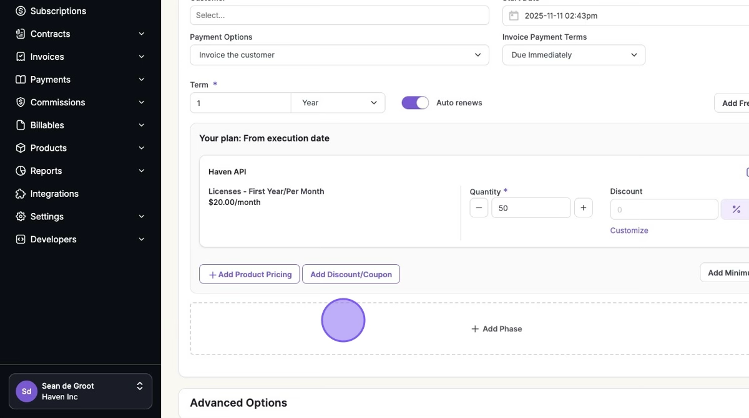Select the percent discount type toggle

tap(736, 209)
